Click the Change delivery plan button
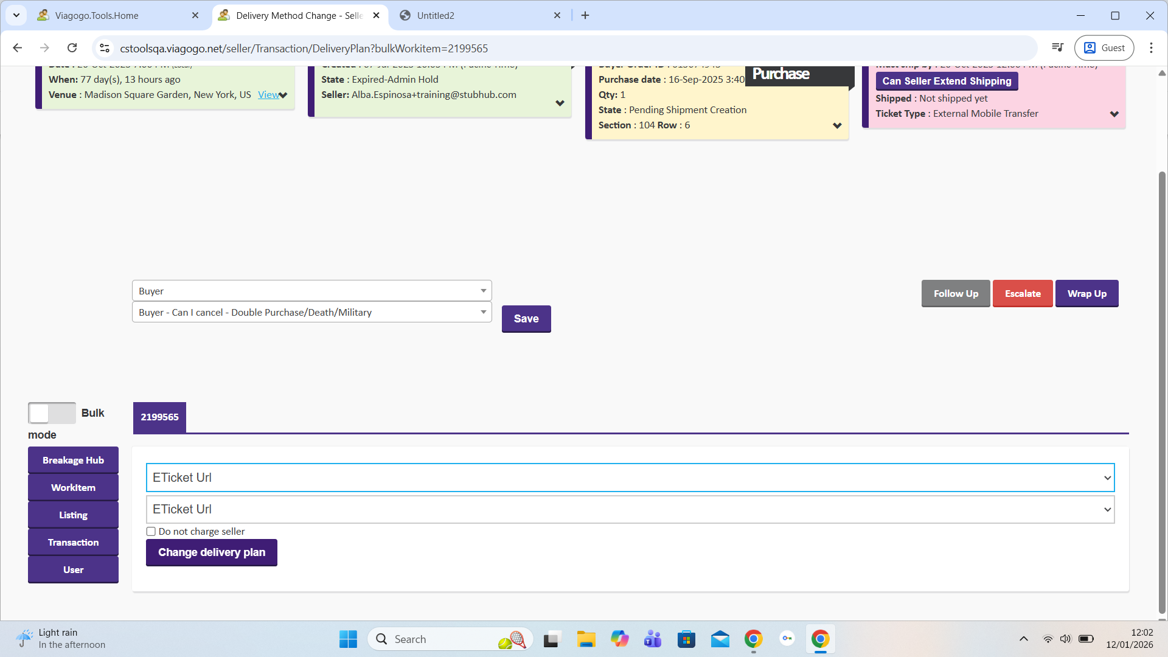The width and height of the screenshot is (1168, 657). (x=211, y=552)
